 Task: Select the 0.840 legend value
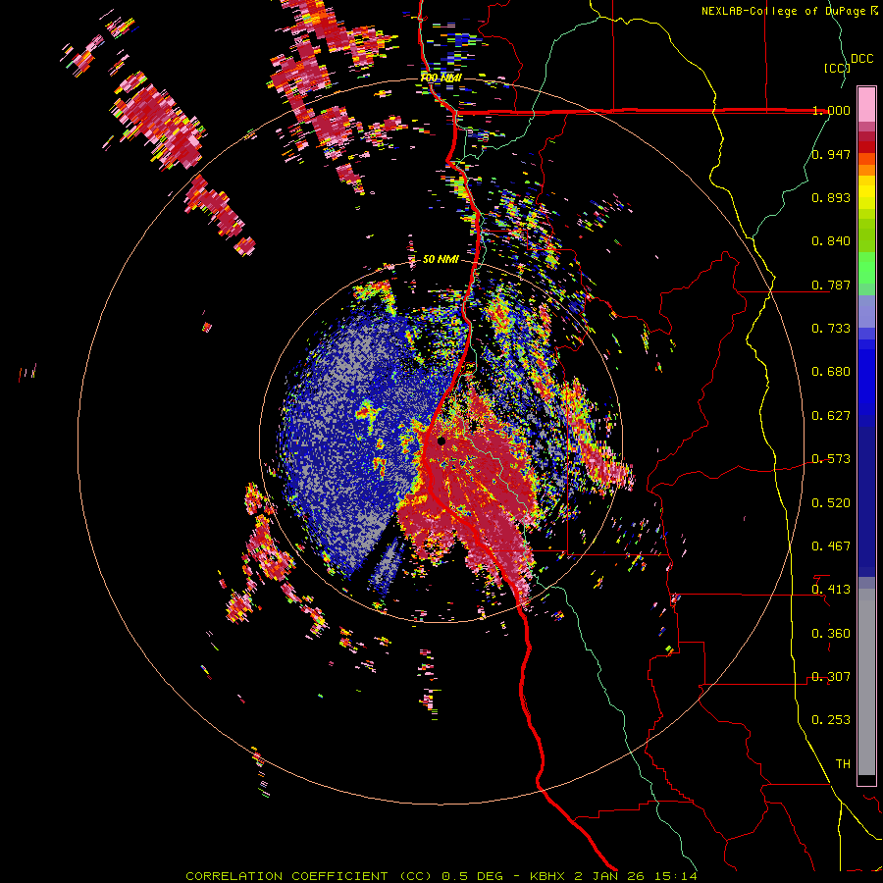[x=831, y=241]
